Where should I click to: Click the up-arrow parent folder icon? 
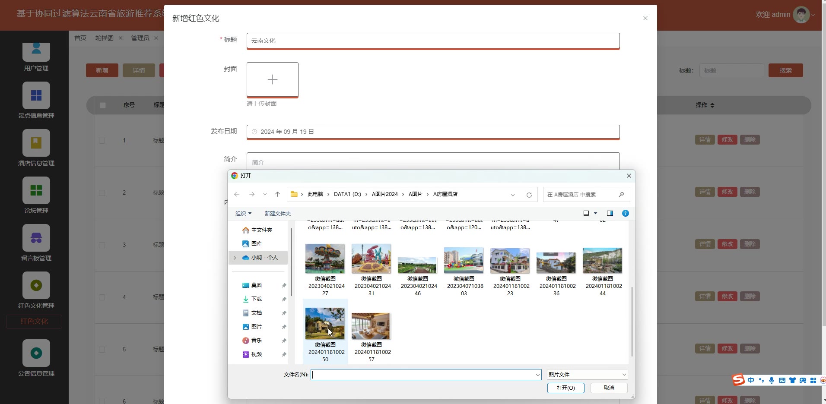(x=277, y=194)
